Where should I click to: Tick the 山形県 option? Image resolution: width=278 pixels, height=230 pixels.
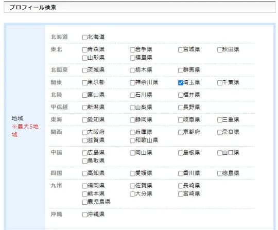coord(85,58)
